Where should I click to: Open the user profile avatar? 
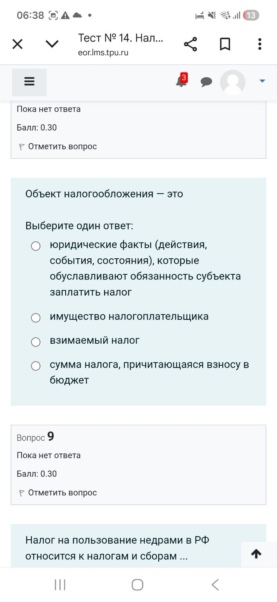232,82
